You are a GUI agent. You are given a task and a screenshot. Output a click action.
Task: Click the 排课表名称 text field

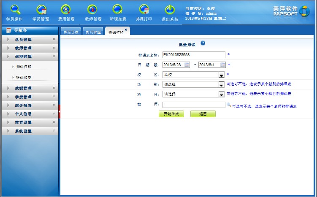click(194, 54)
